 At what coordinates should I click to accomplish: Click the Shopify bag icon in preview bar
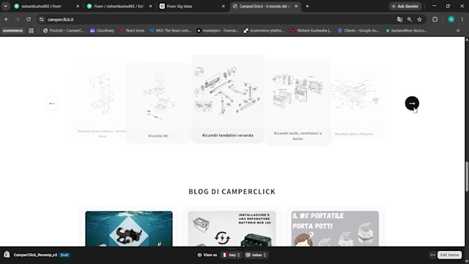[7, 255]
